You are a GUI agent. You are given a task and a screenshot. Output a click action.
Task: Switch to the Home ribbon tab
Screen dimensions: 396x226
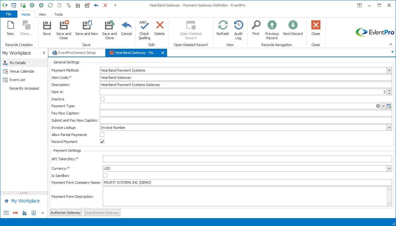26,14
